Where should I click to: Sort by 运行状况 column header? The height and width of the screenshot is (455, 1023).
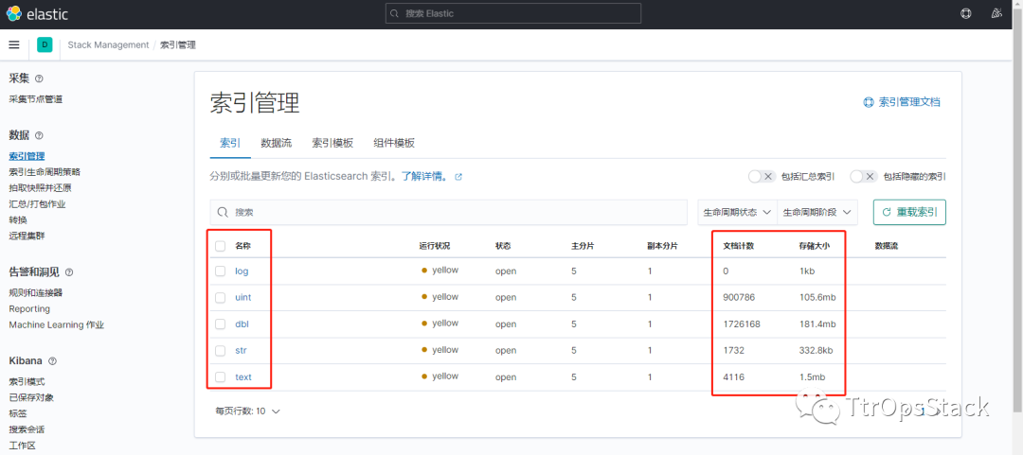pos(435,246)
